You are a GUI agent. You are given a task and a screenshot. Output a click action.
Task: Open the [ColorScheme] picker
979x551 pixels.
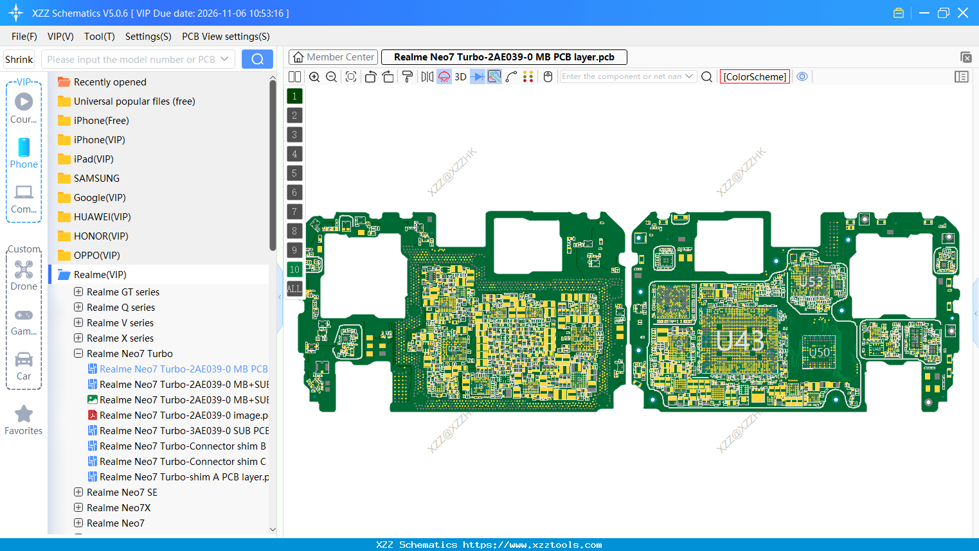[x=755, y=76]
